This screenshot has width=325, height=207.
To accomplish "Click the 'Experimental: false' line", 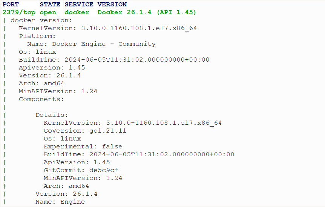I will coord(83,147).
